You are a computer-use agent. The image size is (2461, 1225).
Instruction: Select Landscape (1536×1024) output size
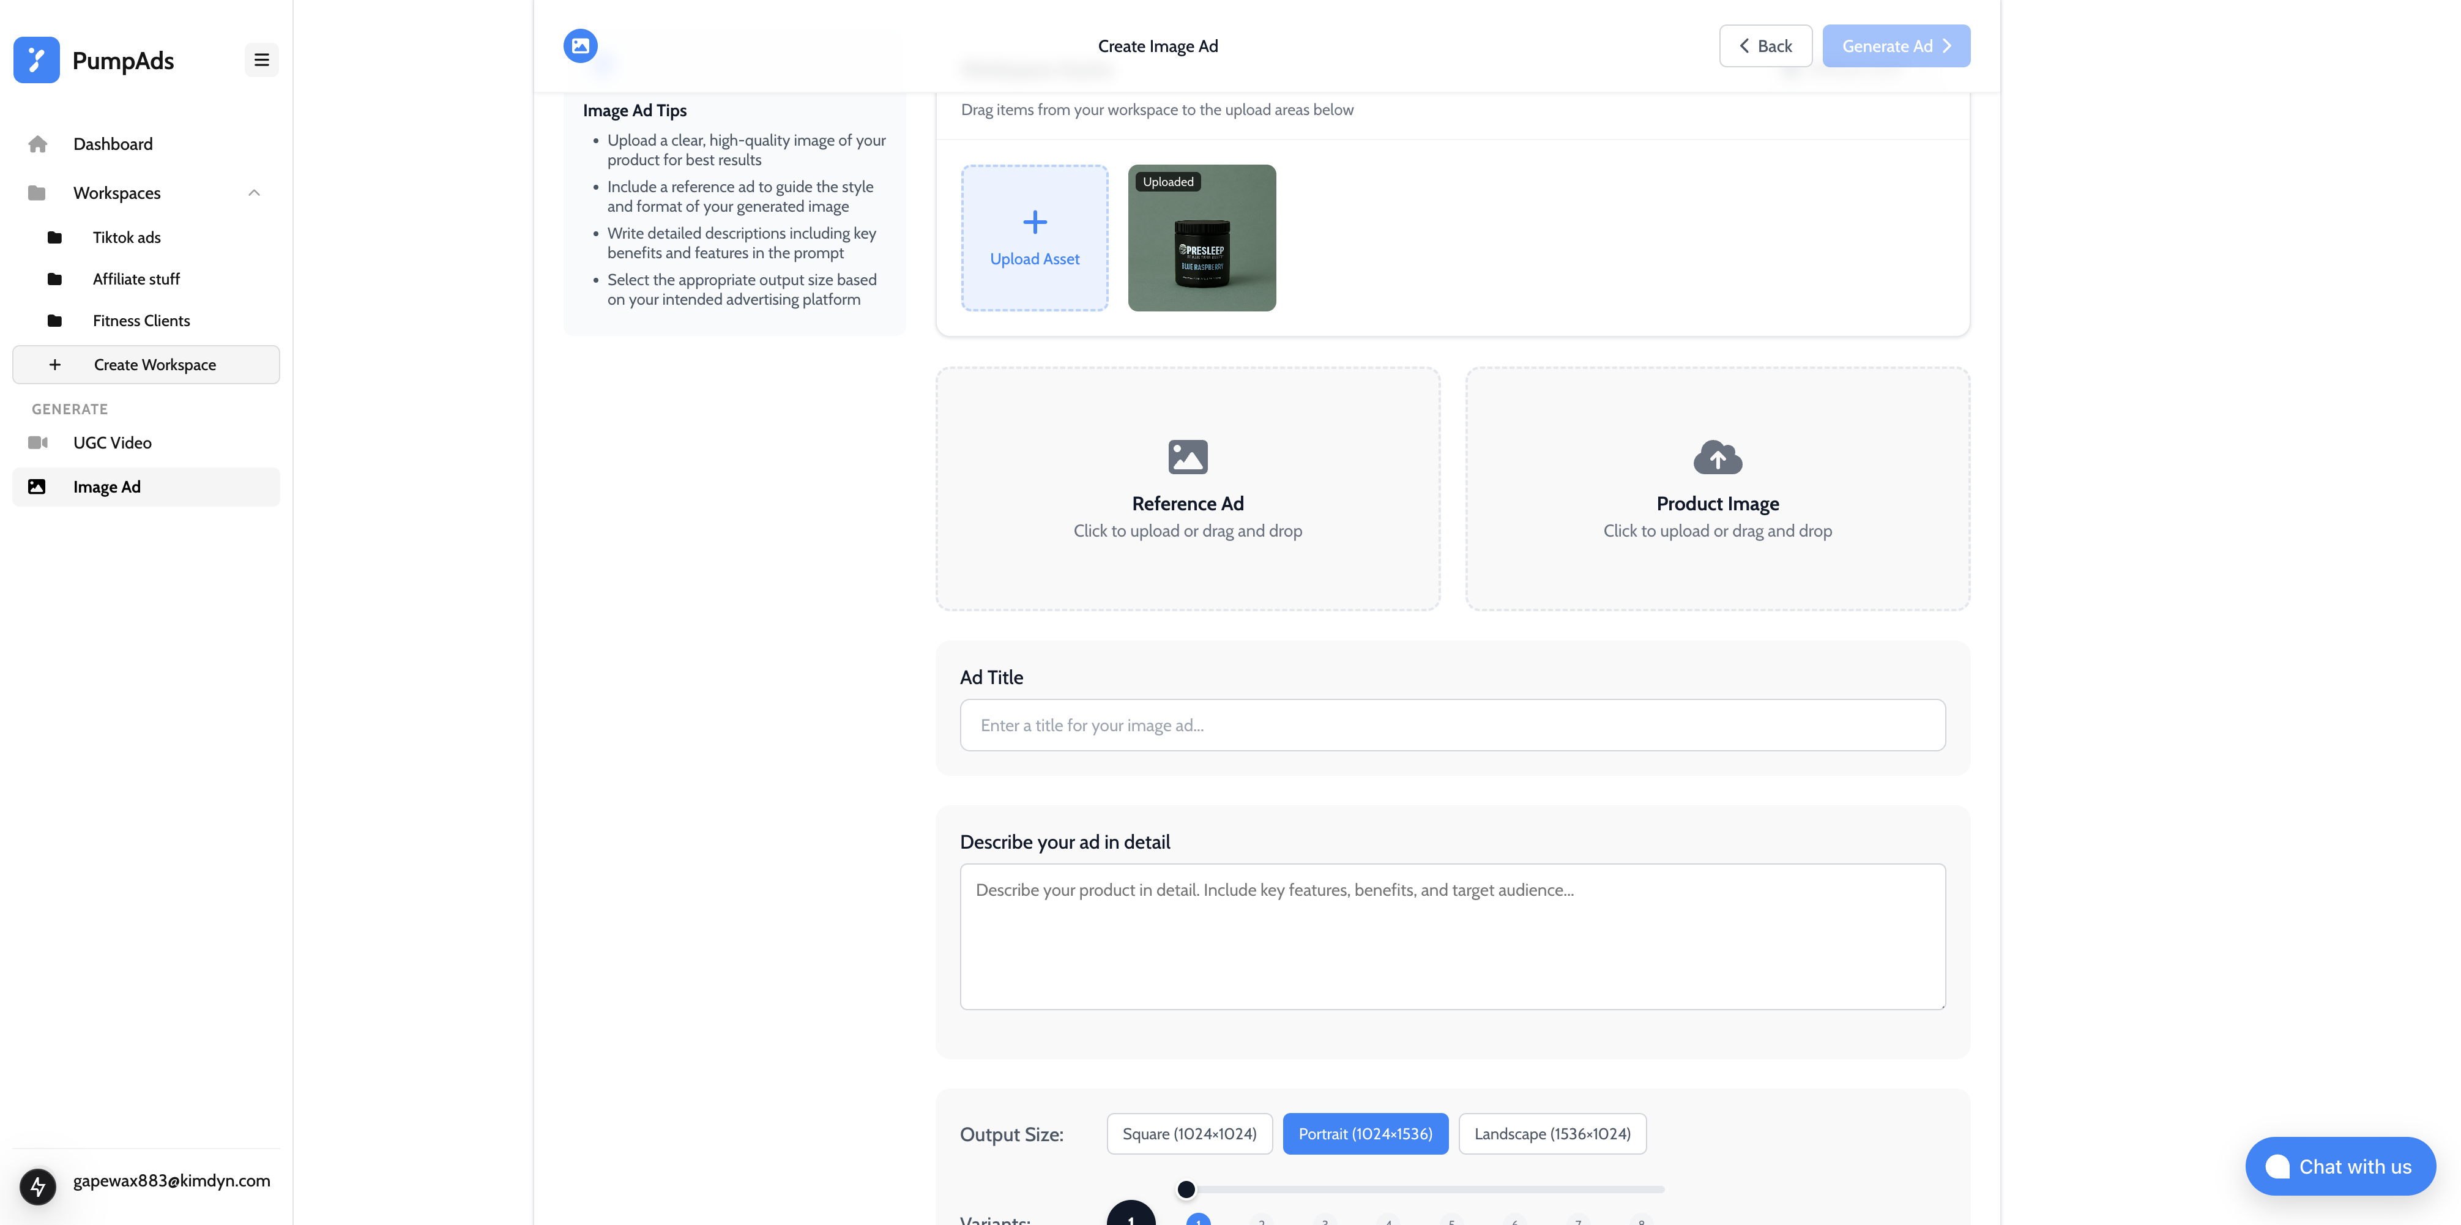(x=1552, y=1134)
